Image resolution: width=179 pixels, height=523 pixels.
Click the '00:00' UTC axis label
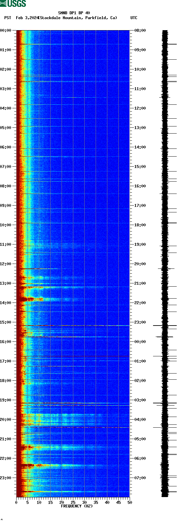140,342
